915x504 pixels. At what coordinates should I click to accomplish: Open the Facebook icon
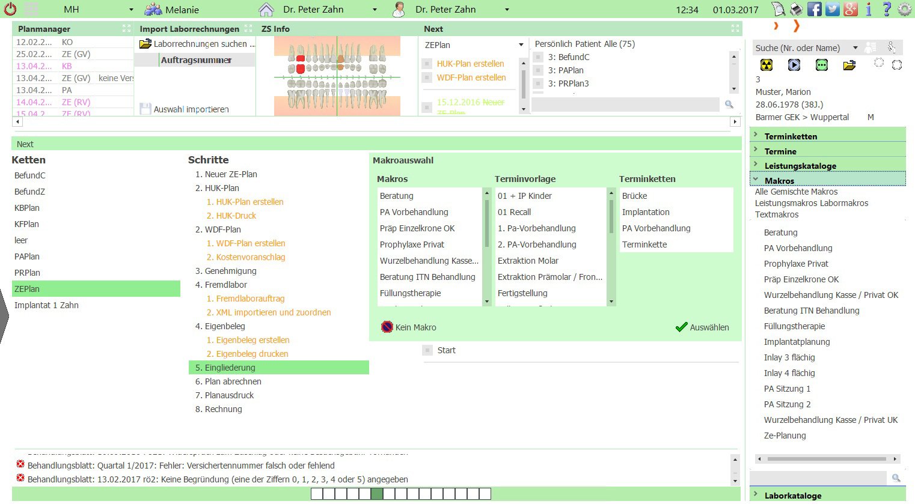(x=814, y=9)
